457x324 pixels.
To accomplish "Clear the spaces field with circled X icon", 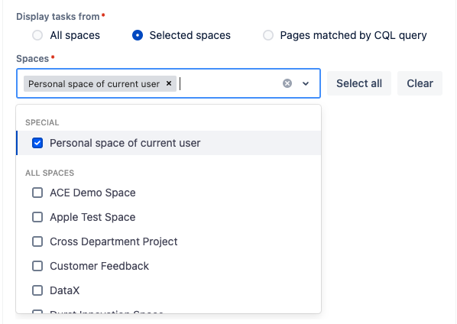I will (287, 83).
